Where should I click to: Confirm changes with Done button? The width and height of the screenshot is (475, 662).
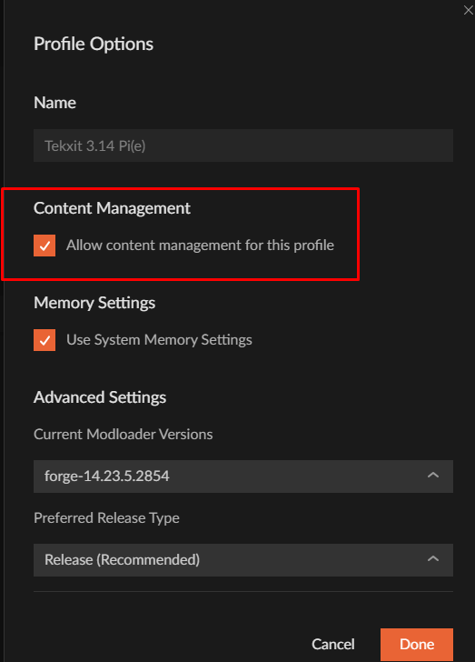[x=417, y=644]
